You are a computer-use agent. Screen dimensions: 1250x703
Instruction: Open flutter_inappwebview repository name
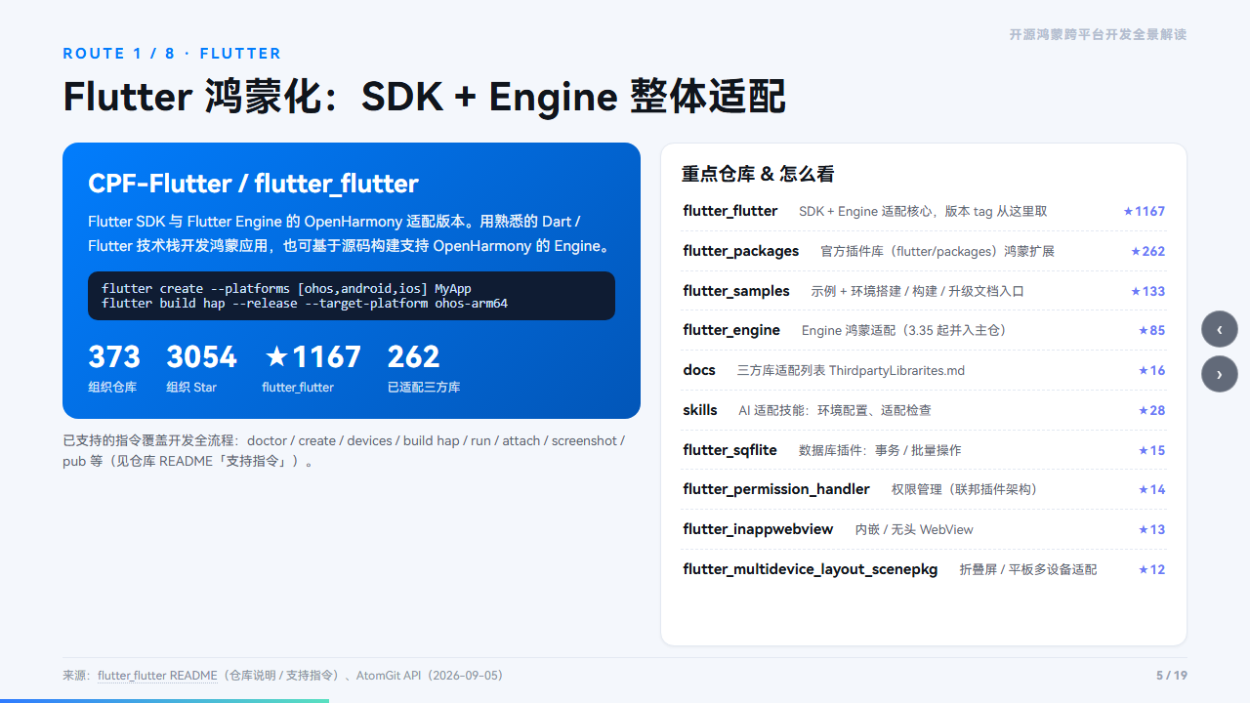[x=758, y=529]
